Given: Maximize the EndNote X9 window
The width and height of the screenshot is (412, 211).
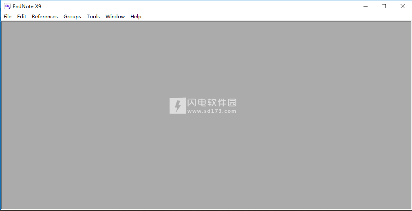Looking at the screenshot, I should [384, 6].
